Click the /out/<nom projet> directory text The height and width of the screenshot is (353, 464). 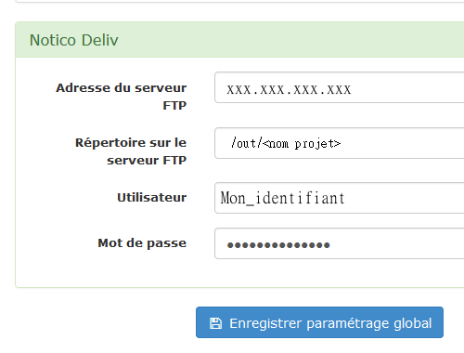click(286, 143)
